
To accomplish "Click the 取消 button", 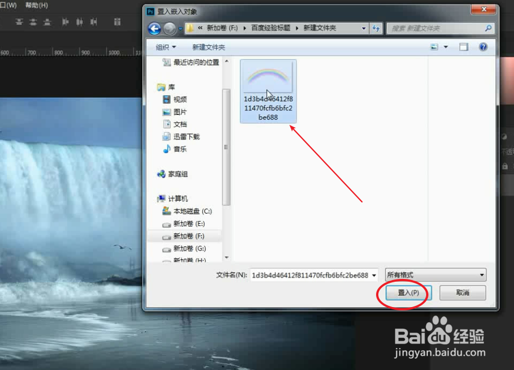I will tap(463, 293).
